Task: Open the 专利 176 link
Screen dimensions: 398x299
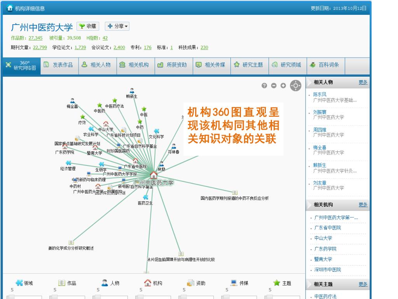Action: pos(147,47)
